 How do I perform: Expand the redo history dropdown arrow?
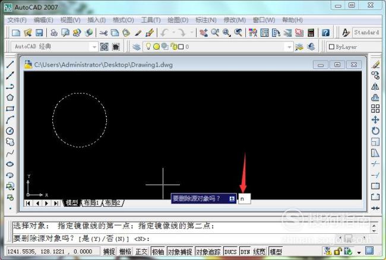coord(192,33)
